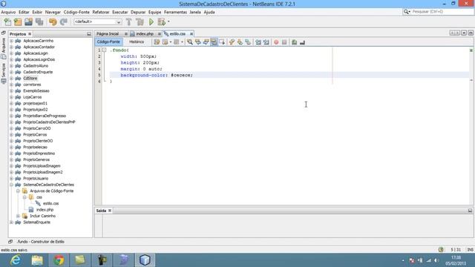Toggle Highlight Search in editor toolbar
The height and width of the screenshot is (267, 475).
tap(214, 42)
